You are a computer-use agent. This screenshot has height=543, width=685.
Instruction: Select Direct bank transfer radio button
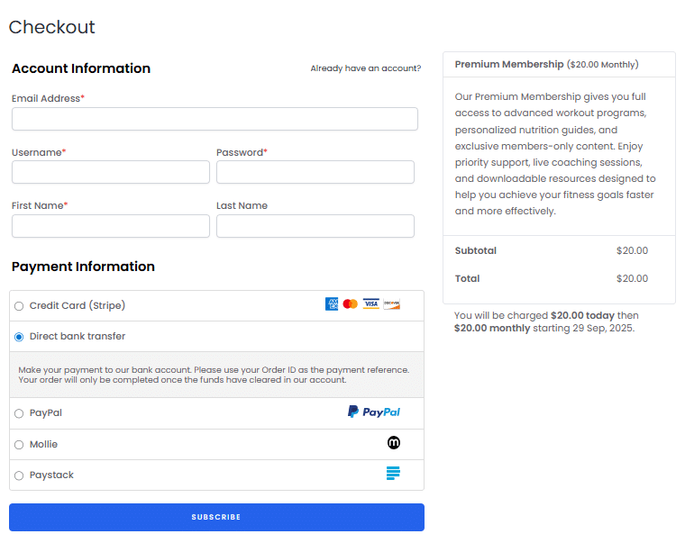pos(19,337)
